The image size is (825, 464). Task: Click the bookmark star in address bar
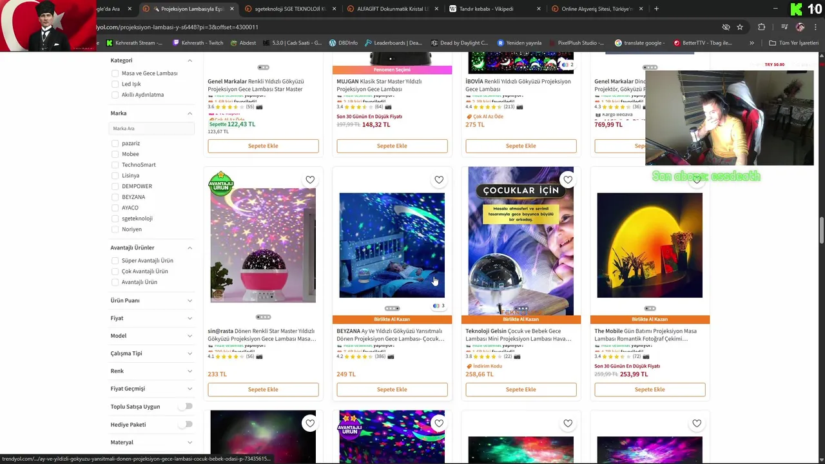pyautogui.click(x=740, y=27)
